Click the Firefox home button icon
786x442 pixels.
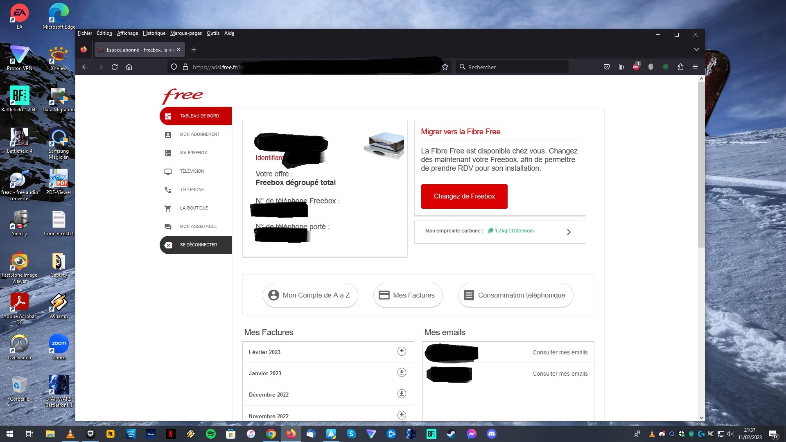tap(129, 67)
